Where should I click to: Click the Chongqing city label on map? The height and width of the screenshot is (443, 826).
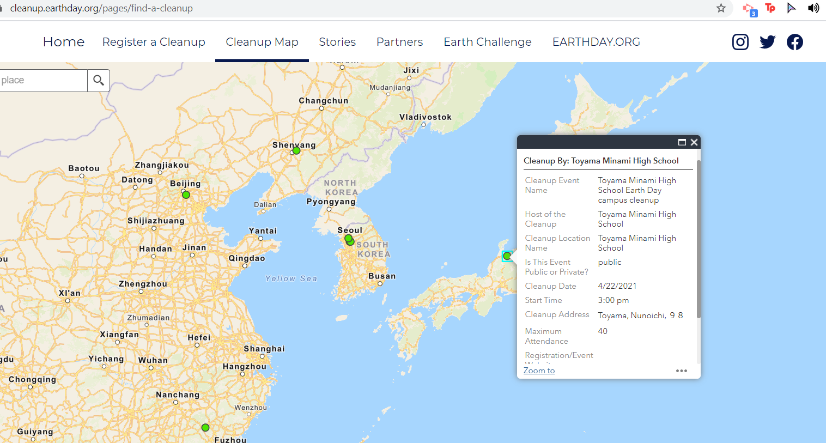point(32,380)
